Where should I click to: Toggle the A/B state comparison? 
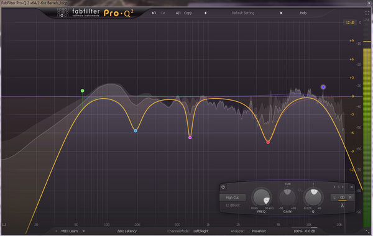(x=178, y=13)
